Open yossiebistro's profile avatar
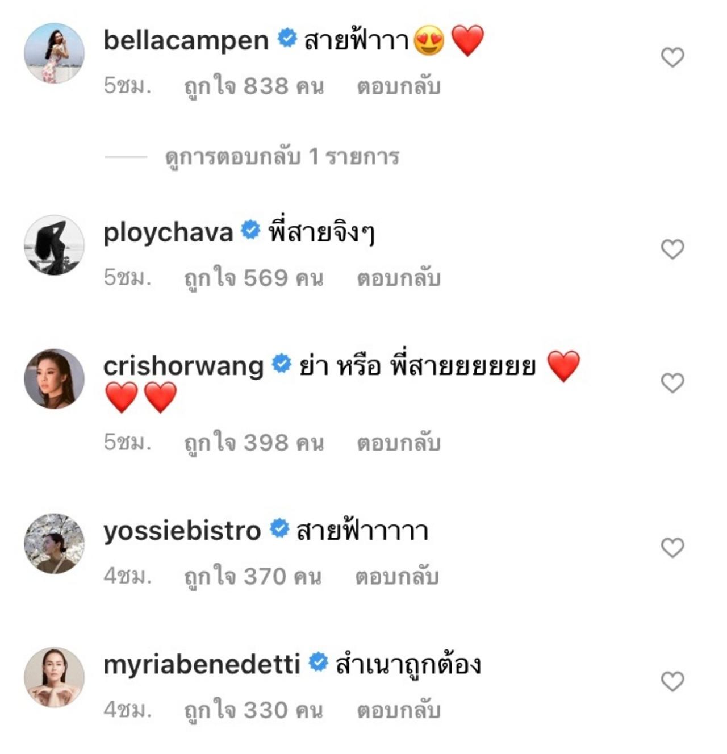Viewport: 727px width, 754px height. coord(54,544)
